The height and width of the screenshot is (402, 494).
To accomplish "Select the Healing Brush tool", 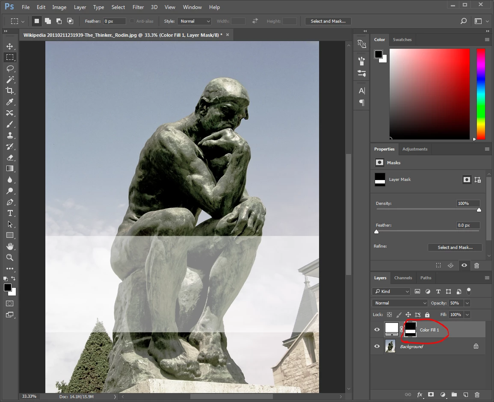I will [10, 113].
